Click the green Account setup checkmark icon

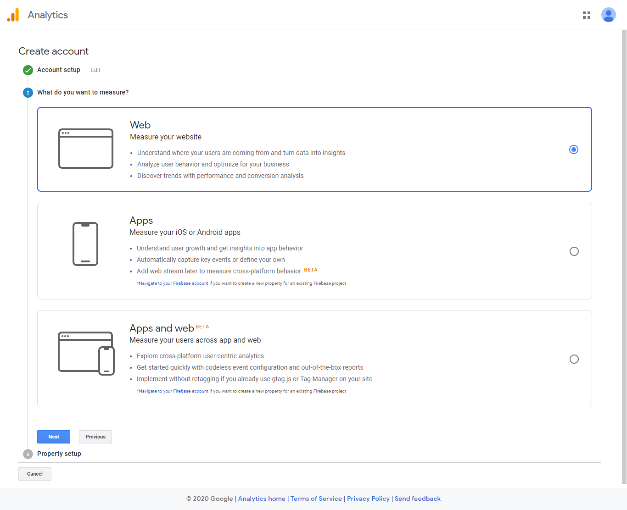coord(28,70)
